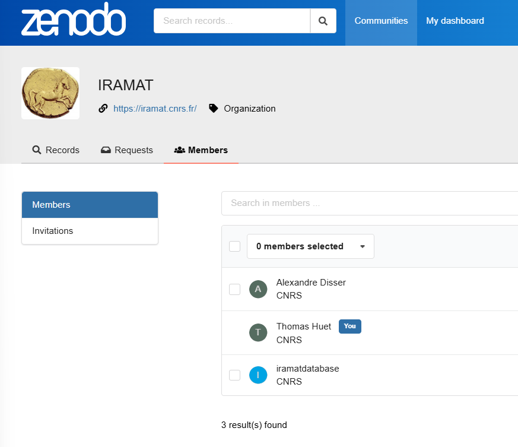This screenshot has height=447, width=518.
Task: Click the iramatdatabase avatar I
Action: click(258, 375)
